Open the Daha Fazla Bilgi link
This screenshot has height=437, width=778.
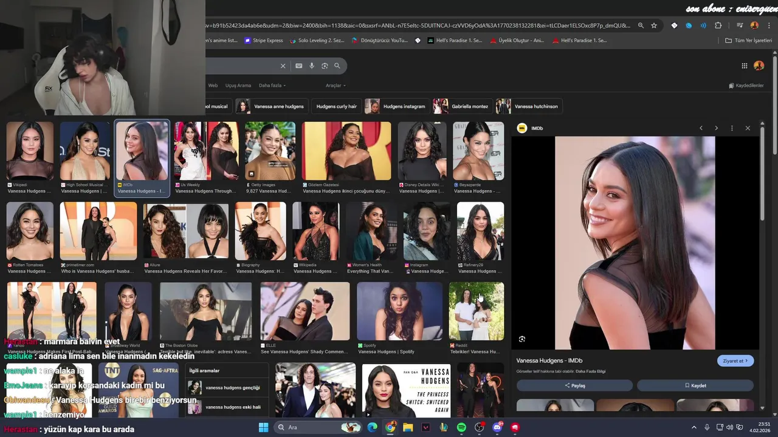tap(590, 371)
